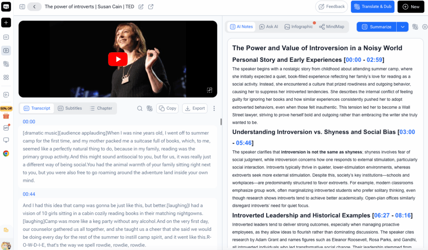Open the 50% Off gift icon

click(6, 113)
